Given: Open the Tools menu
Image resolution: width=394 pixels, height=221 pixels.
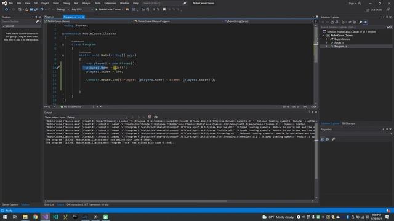Looking at the screenshot, I should [97, 3].
